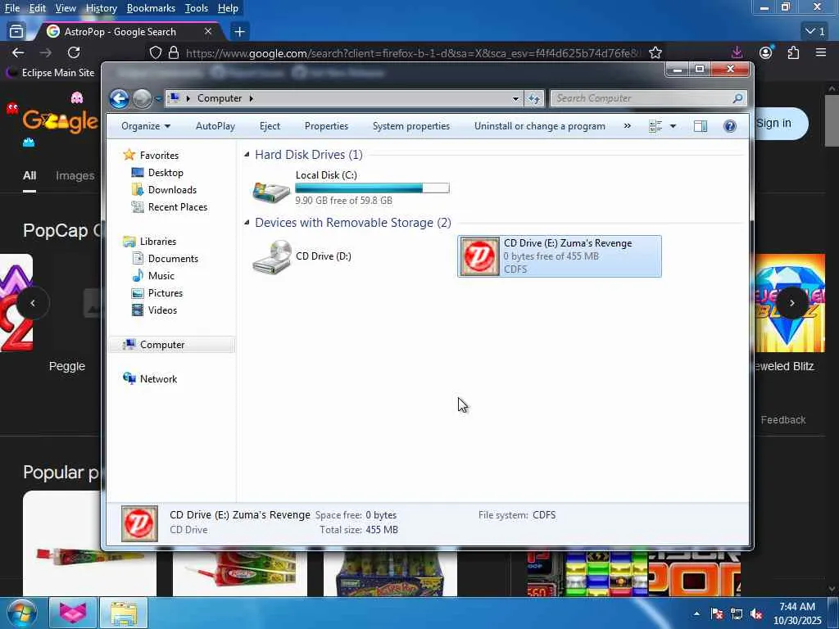Select Downloads under Favorites

[x=172, y=190]
